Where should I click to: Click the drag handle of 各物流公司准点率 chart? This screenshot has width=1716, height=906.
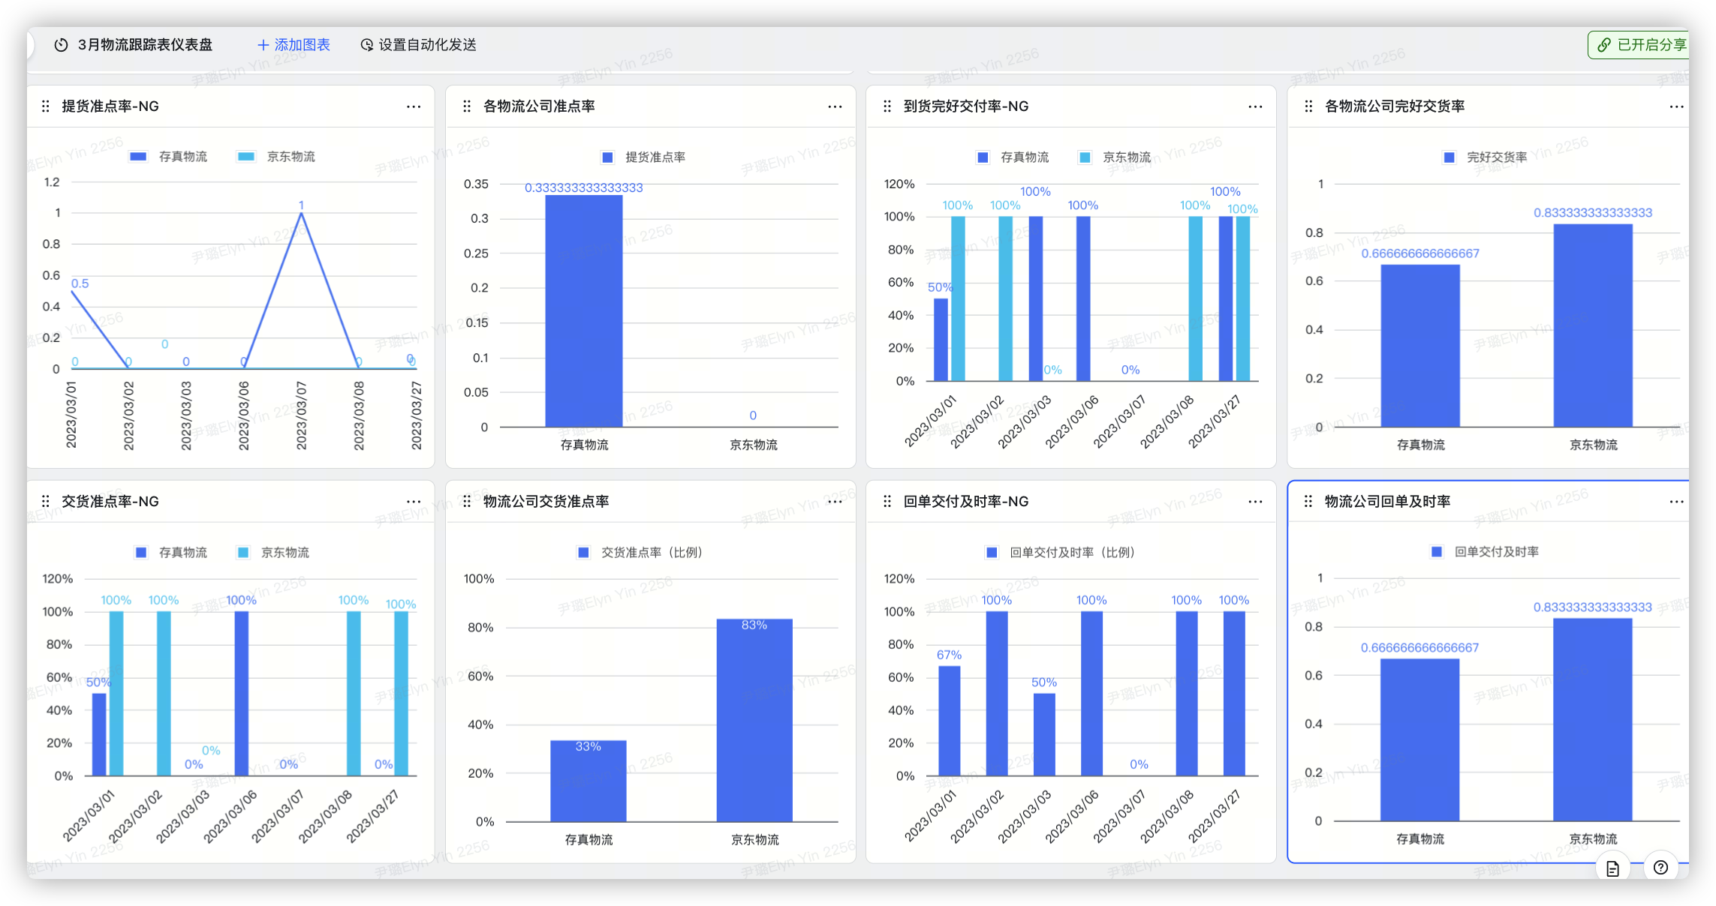coord(467,106)
